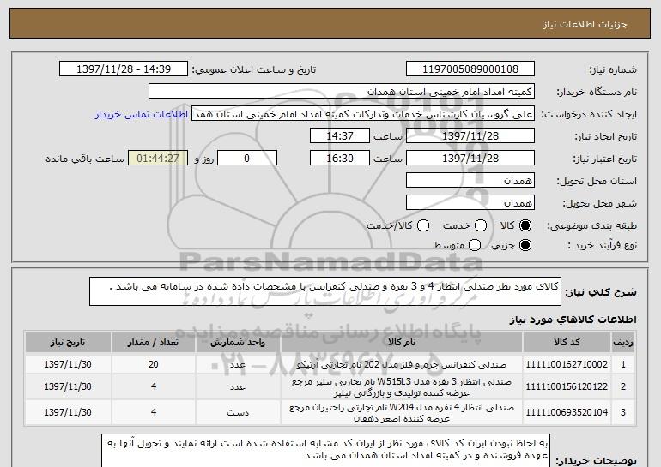Click unit دست in row 3
The height and width of the screenshot is (467, 661).
pyautogui.click(x=238, y=413)
